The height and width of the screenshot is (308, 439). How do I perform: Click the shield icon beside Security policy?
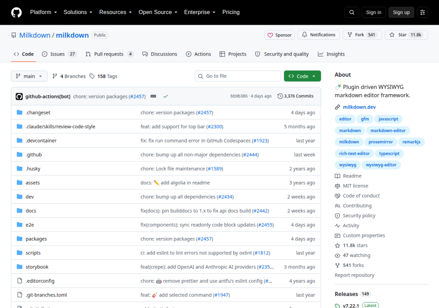click(x=337, y=216)
